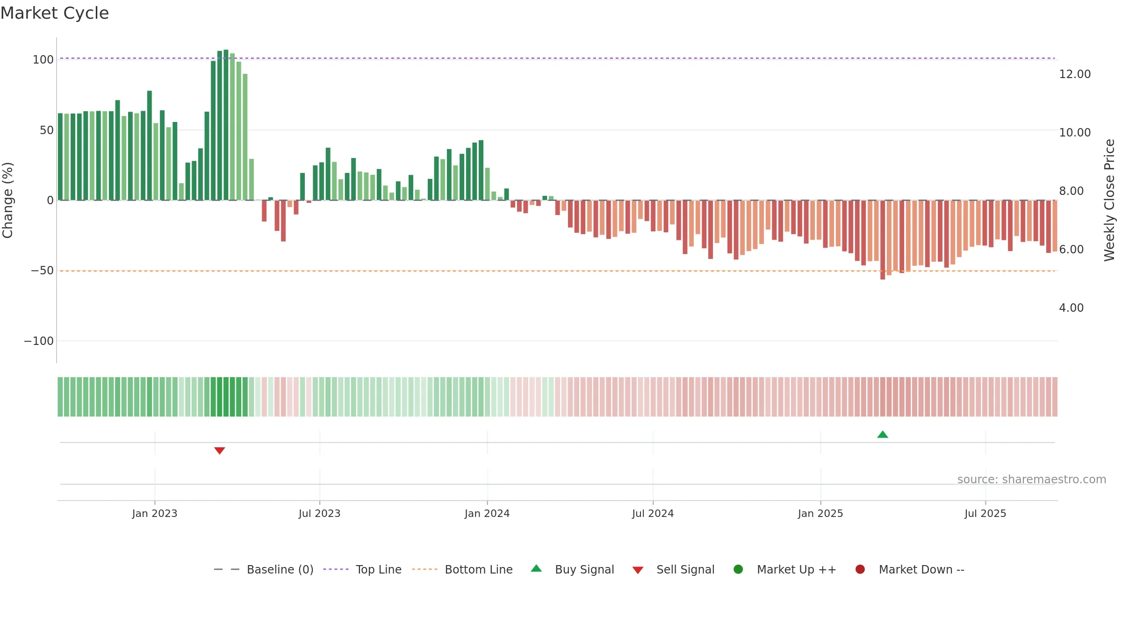Click the tallest green bar exceeding the top line
The image size is (1122, 631).
tap(226, 125)
